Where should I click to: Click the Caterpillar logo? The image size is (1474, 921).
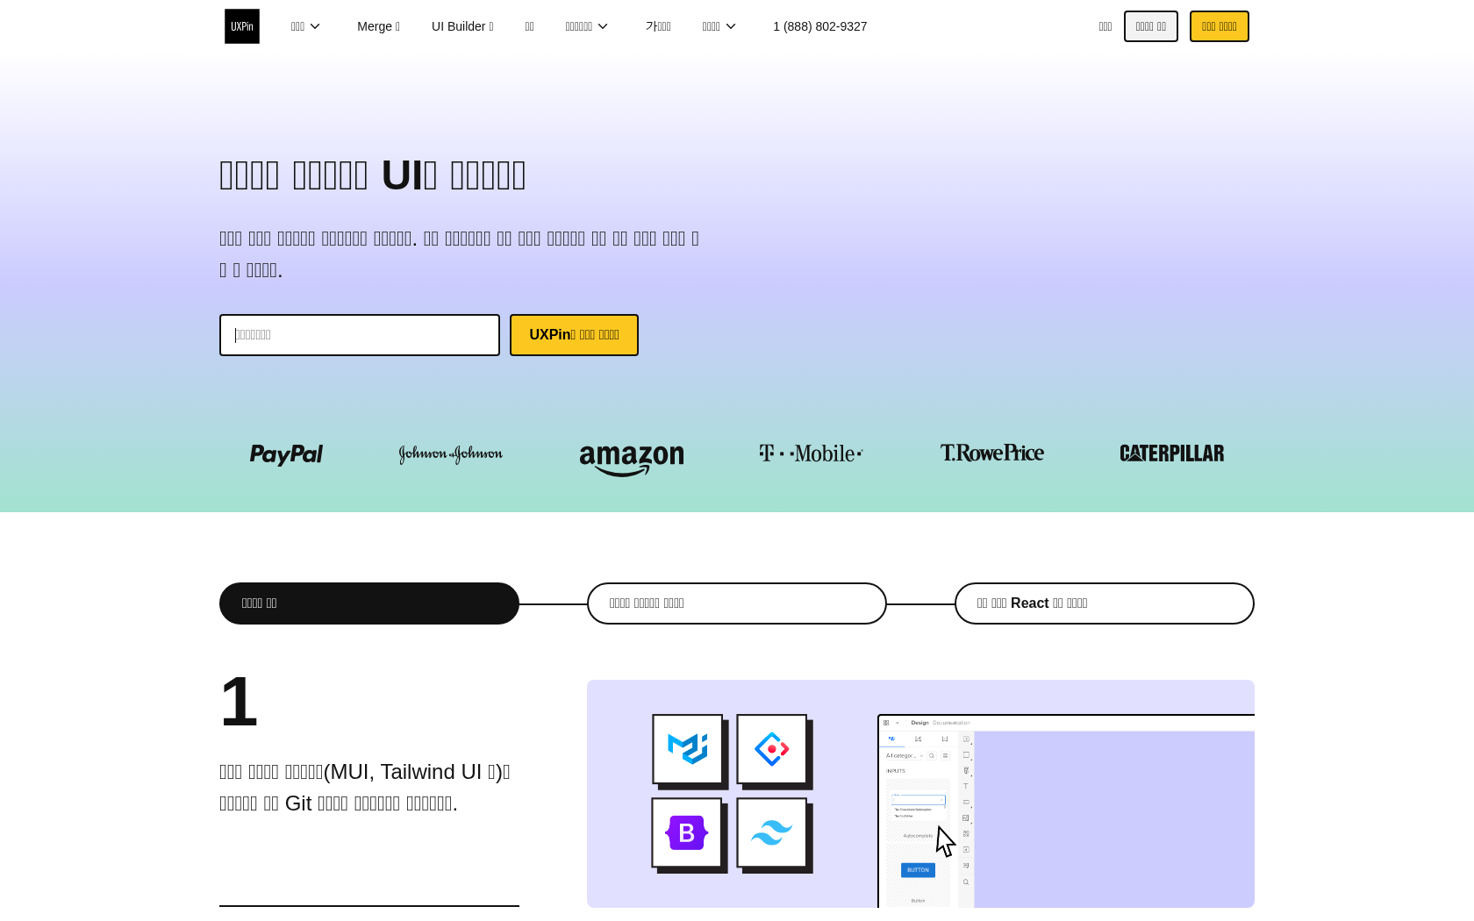[x=1172, y=453]
